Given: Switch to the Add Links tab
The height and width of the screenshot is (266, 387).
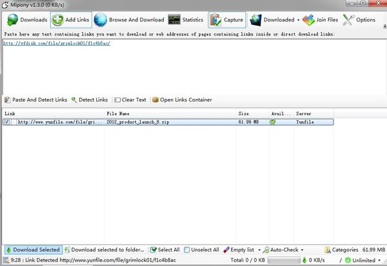Looking at the screenshot, I should tap(71, 20).
